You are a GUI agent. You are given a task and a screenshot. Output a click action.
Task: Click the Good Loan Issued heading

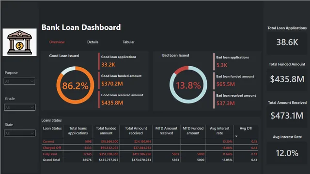point(64,56)
